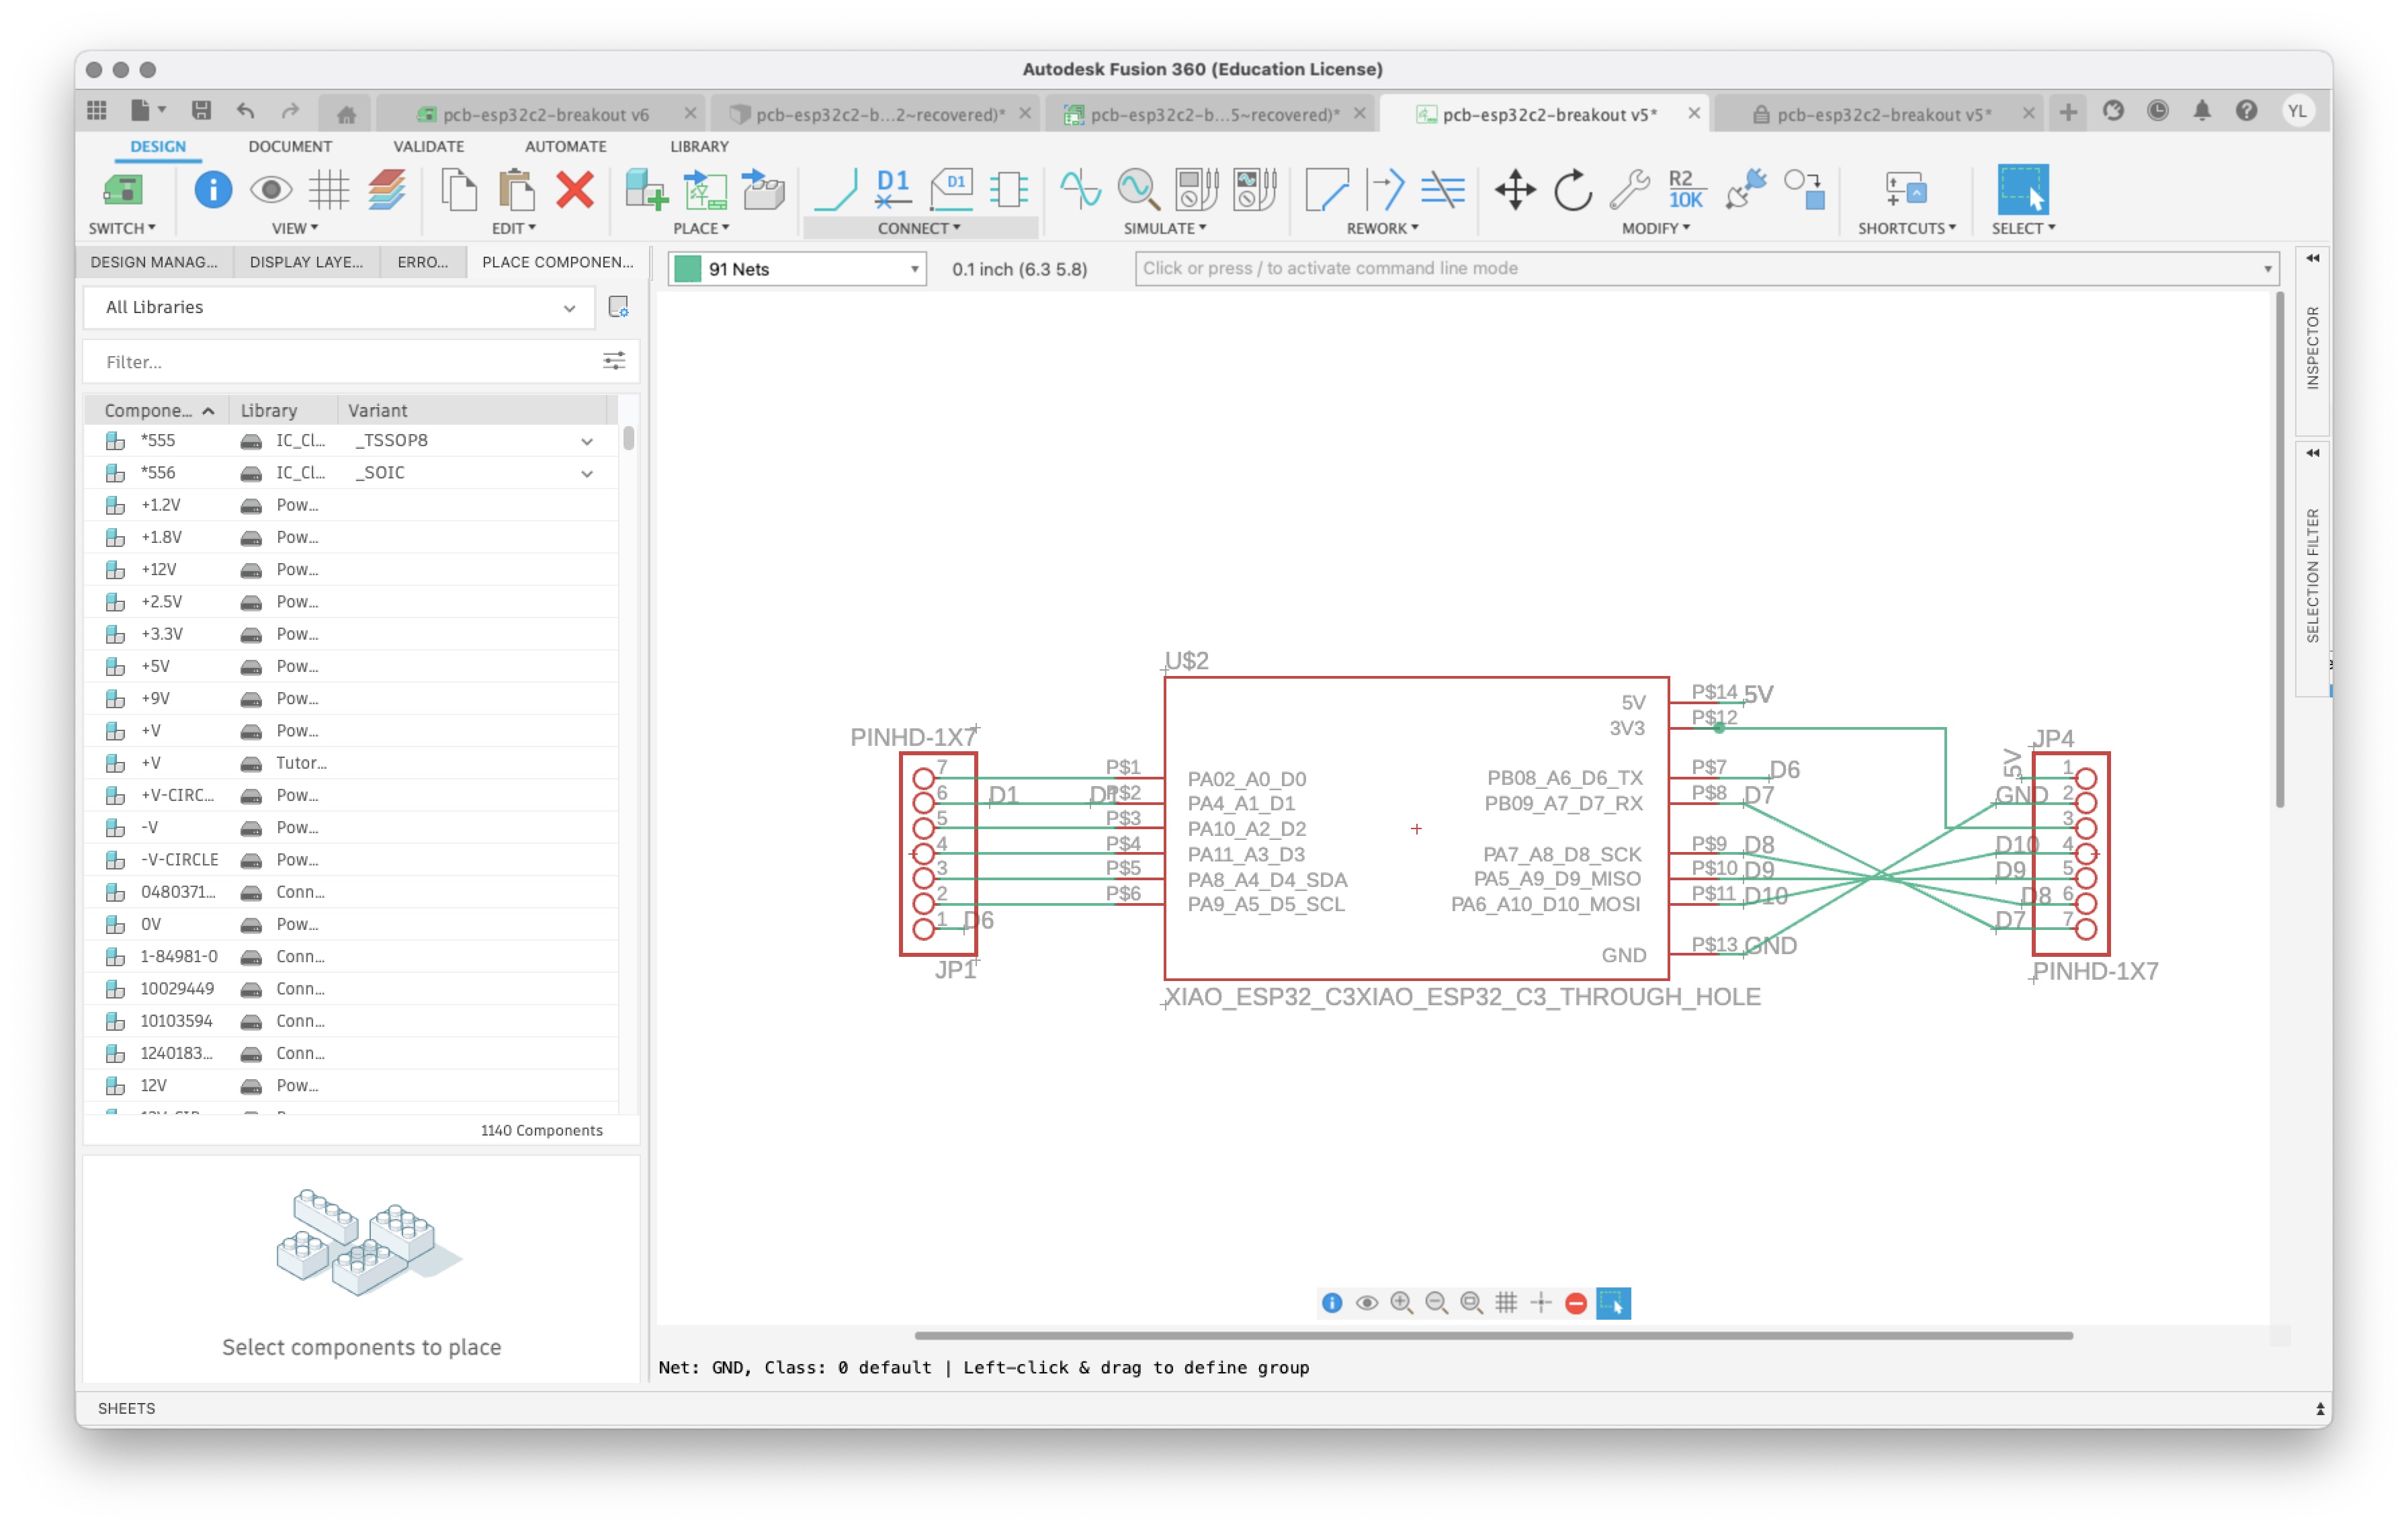Open the SIMULATE dropdown menu
Viewport: 2408px width, 1528px height.
pyautogui.click(x=1165, y=228)
